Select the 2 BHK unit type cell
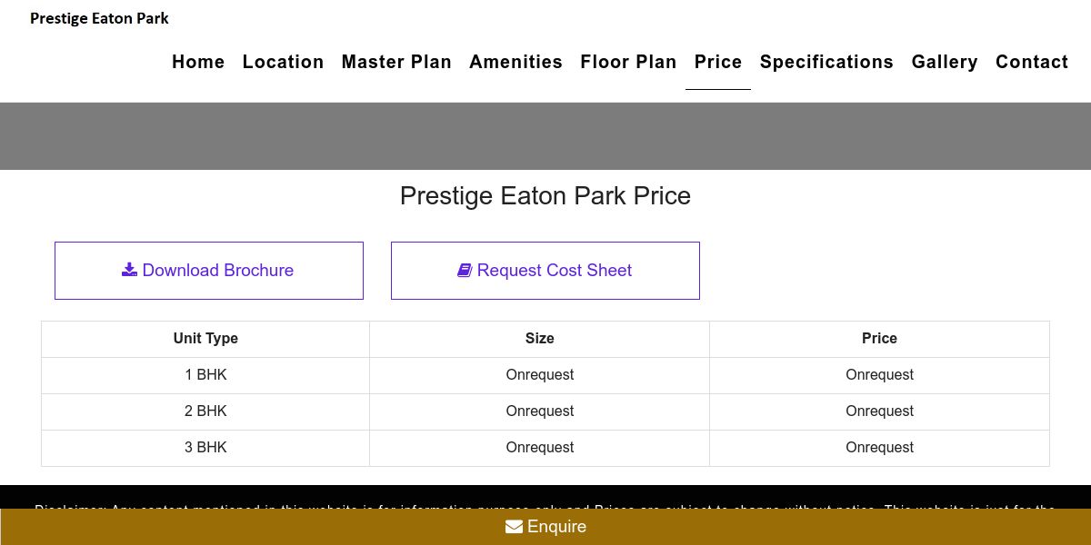The width and height of the screenshot is (1091, 545). [x=205, y=411]
